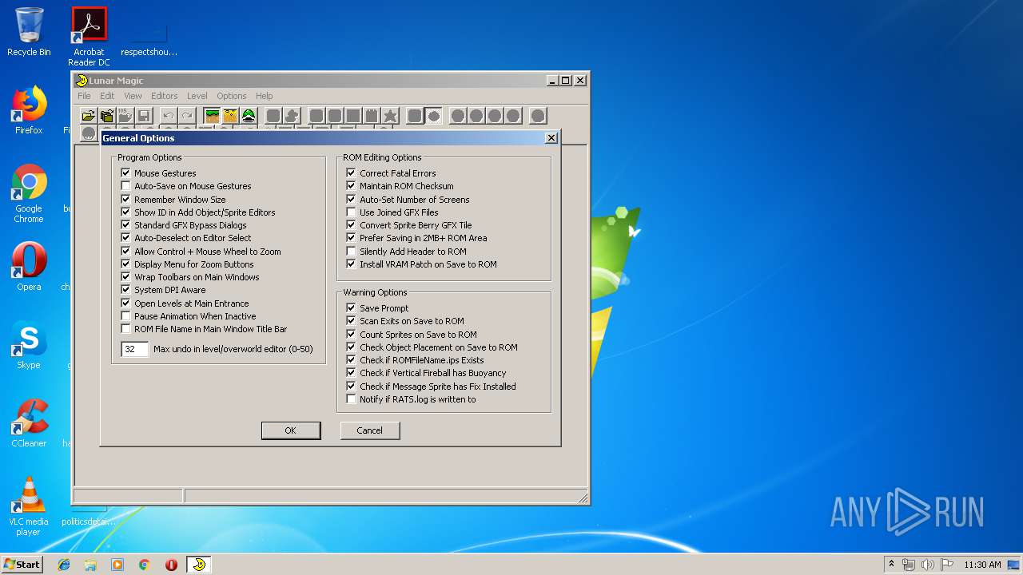
Task: Click Cancel in General Options dialog
Action: tap(370, 430)
